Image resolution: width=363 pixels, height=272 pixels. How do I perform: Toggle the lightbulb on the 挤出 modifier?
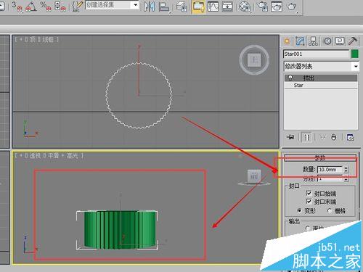pyautogui.click(x=290, y=78)
